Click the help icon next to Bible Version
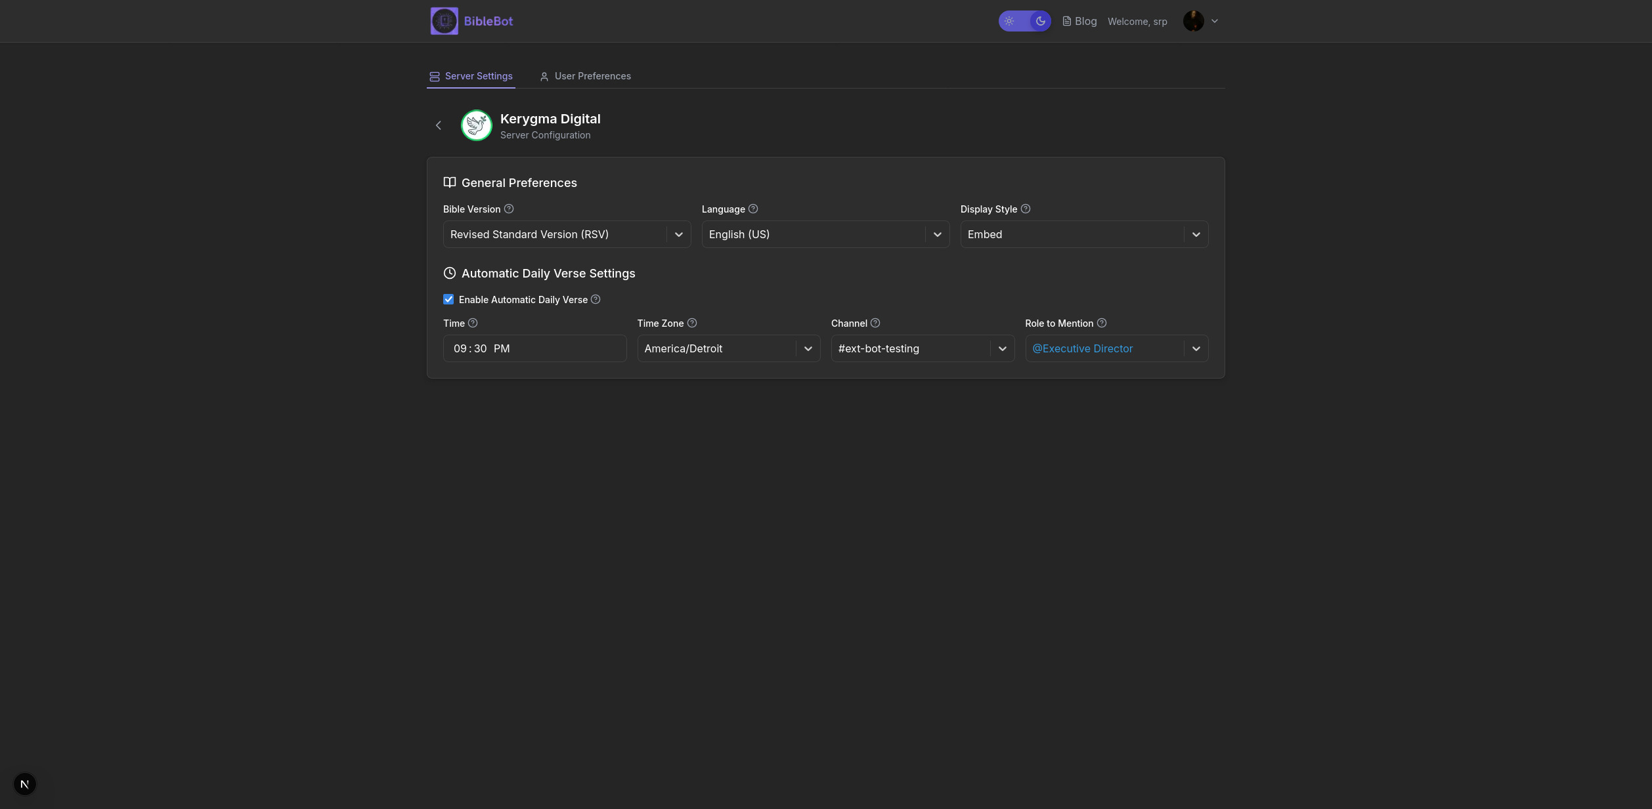The image size is (1652, 809). pyautogui.click(x=509, y=209)
